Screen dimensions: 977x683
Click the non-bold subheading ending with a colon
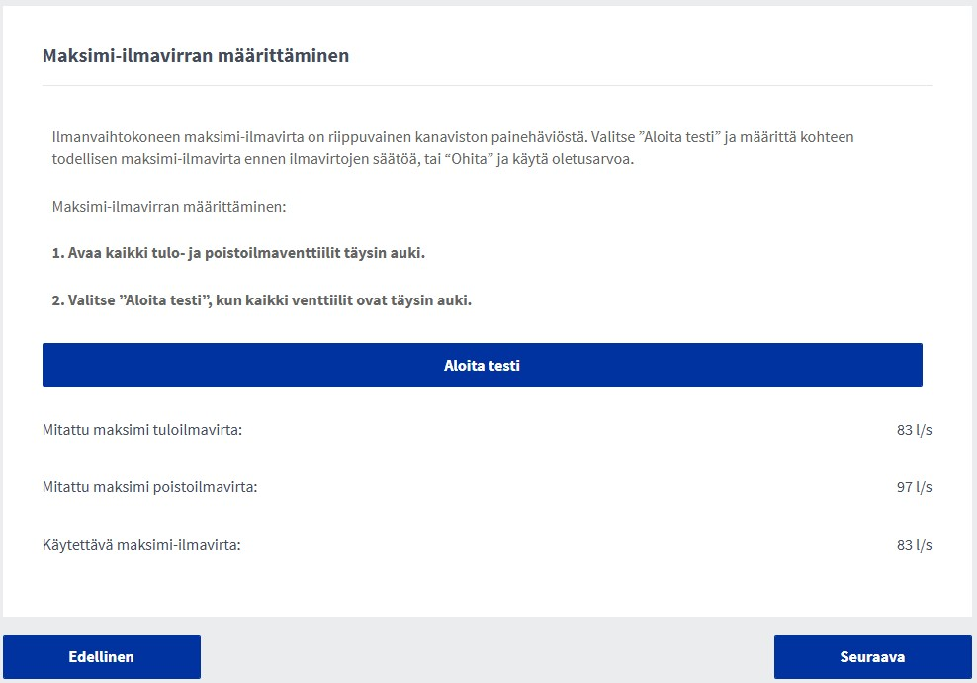168,207
